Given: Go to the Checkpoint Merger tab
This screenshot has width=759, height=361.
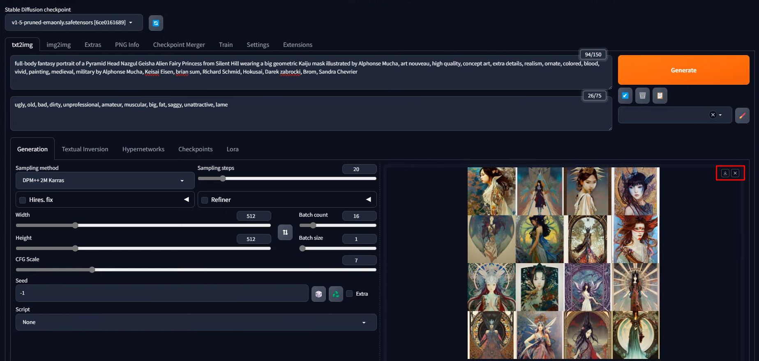Looking at the screenshot, I should click(179, 45).
